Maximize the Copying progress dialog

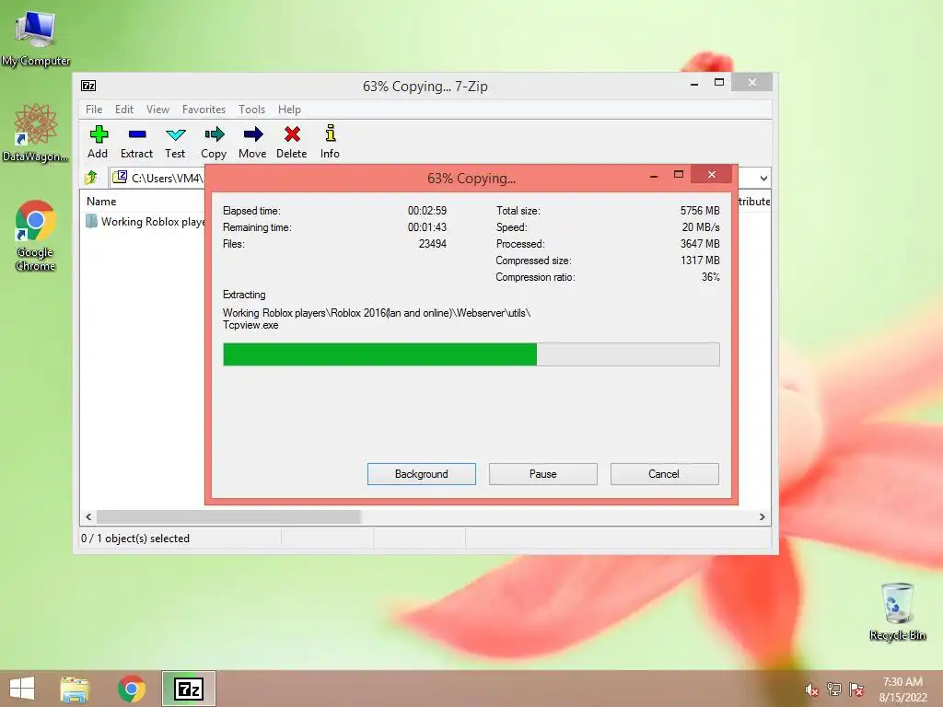pos(679,175)
